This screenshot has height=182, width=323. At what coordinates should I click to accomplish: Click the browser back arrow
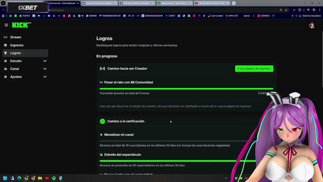[x=3, y=10]
